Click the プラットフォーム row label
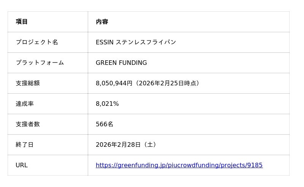This screenshot has height=187, width=304. tap(40, 63)
